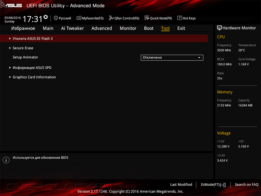Click the globe language icon

pyautogui.click(x=56, y=18)
